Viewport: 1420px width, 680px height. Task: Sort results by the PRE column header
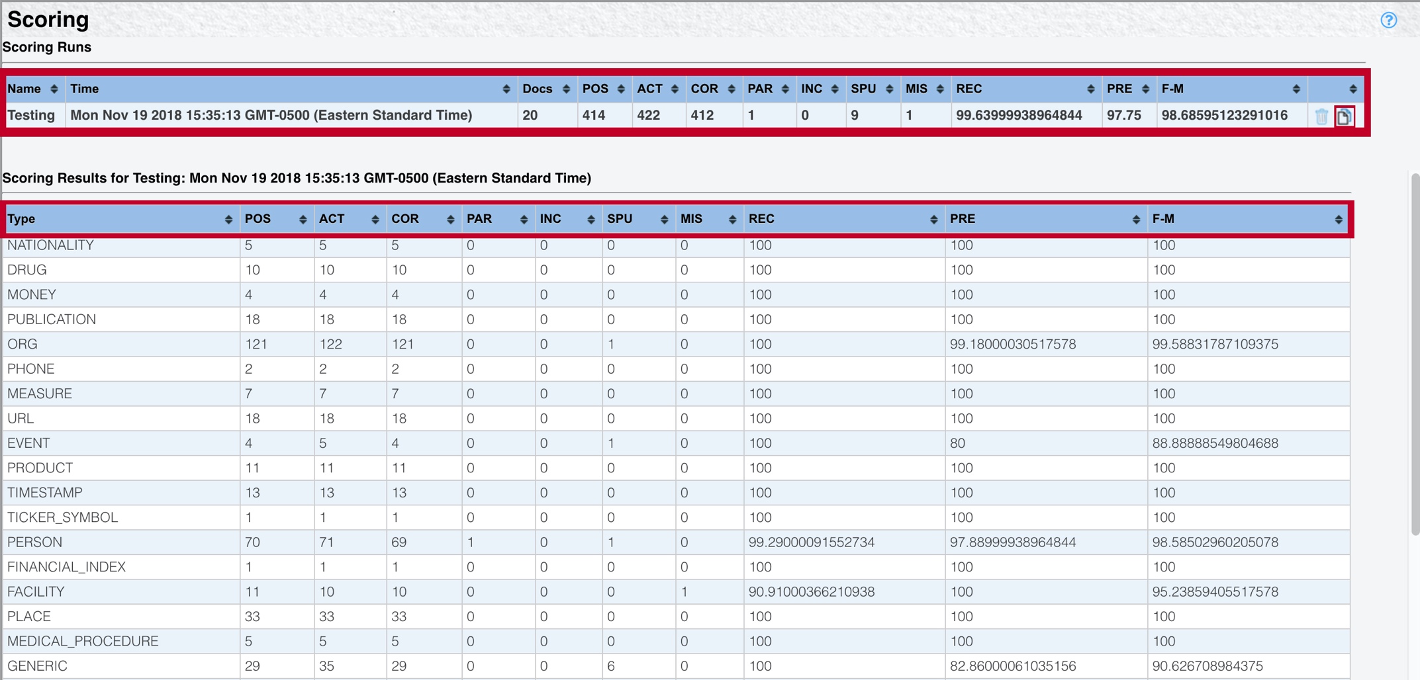[963, 219]
